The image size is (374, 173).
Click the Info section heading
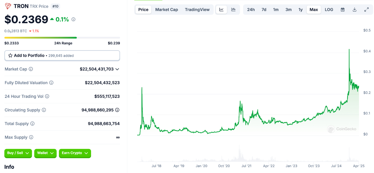coord(9,167)
